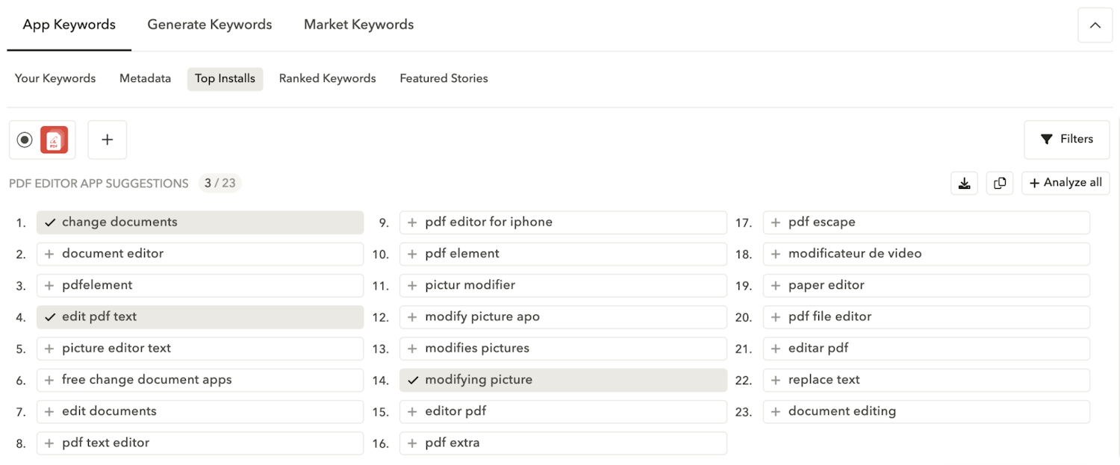
Task: Open the Filters options
Action: (x=1066, y=140)
